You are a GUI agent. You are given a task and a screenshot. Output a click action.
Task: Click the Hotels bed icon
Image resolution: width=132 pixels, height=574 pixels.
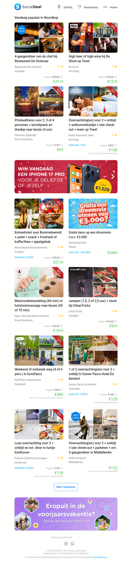point(105,7)
